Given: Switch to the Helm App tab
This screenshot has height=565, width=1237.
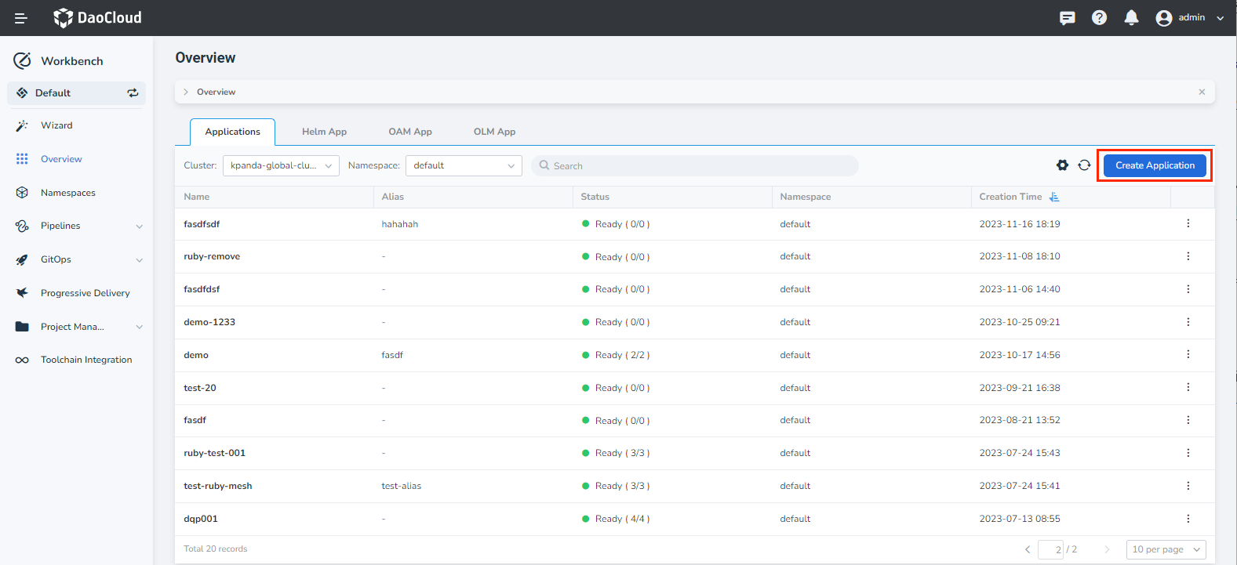Looking at the screenshot, I should click(324, 132).
